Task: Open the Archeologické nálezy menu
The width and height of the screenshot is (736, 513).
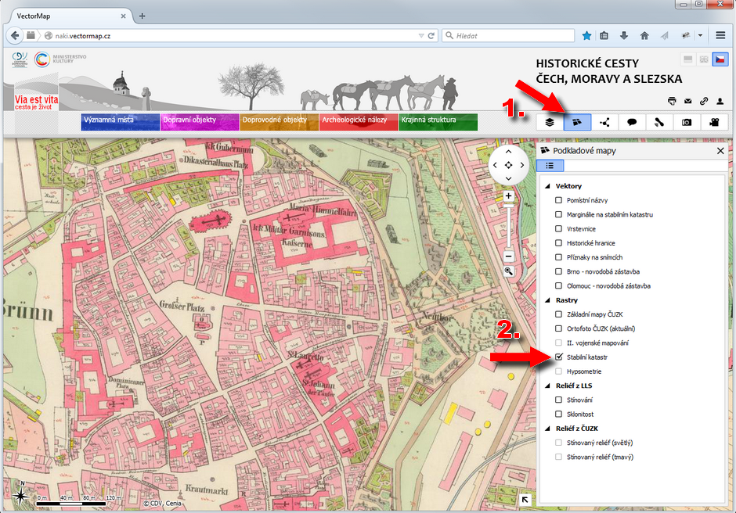Action: click(359, 122)
